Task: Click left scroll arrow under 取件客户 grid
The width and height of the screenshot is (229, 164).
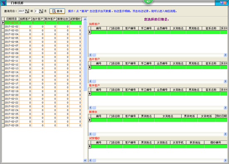Action: pos(90,108)
